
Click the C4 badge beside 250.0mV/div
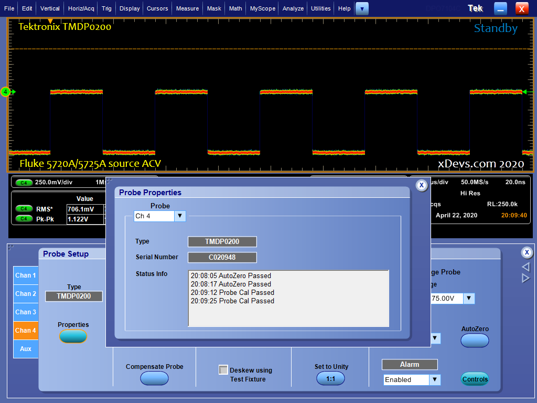click(x=24, y=183)
